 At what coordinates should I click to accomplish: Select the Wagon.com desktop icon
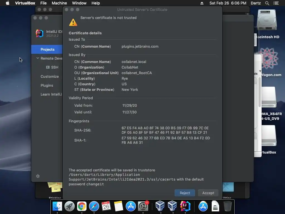click(x=269, y=58)
